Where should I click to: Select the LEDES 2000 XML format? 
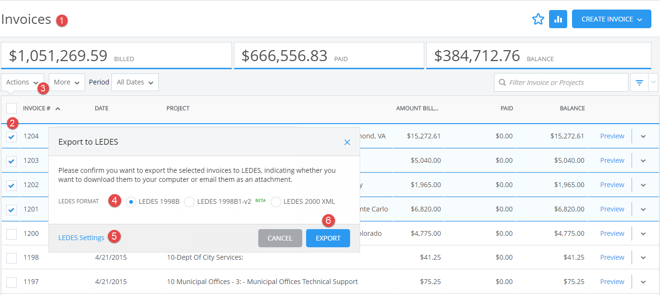tap(276, 202)
